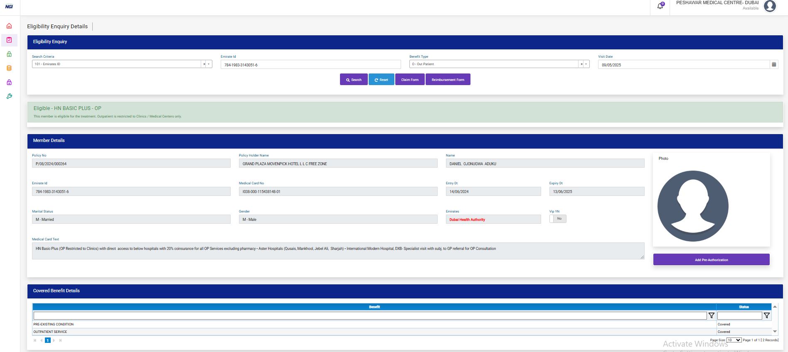Viewport: 788px width, 352px height.
Task: Open the Page Size dropdown
Action: pos(734,340)
